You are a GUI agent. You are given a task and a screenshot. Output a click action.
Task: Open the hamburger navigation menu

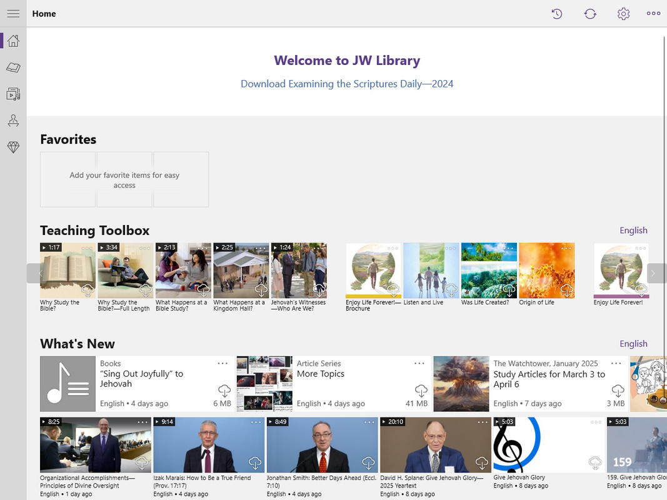pyautogui.click(x=13, y=13)
